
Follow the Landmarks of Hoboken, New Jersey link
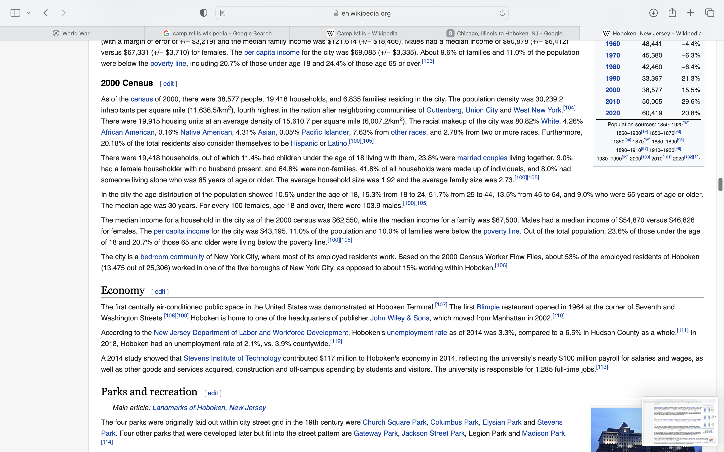point(209,408)
